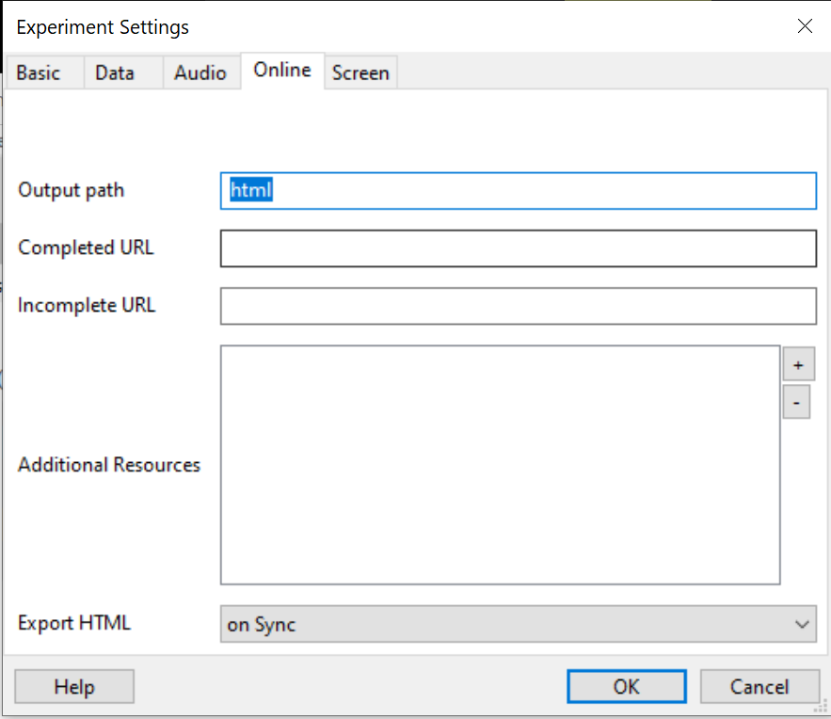Click the Incomplete URL input box

518,306
